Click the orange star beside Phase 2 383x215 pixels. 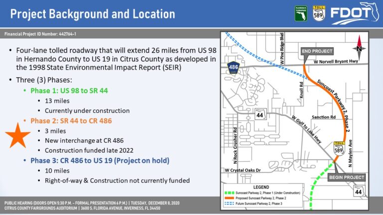(17, 135)
